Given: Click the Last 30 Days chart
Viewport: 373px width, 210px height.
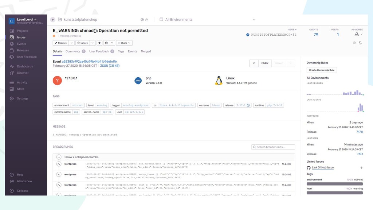Looking at the screenshot, I should (335, 107).
